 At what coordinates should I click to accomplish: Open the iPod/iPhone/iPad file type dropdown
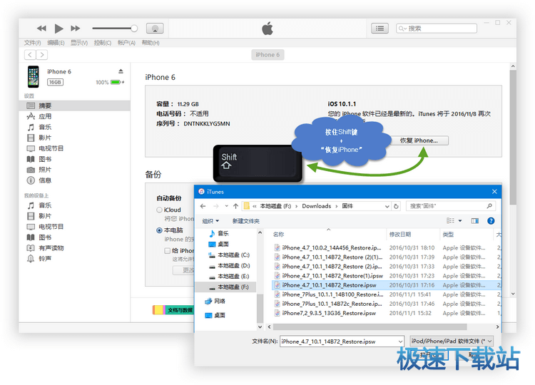click(x=452, y=341)
